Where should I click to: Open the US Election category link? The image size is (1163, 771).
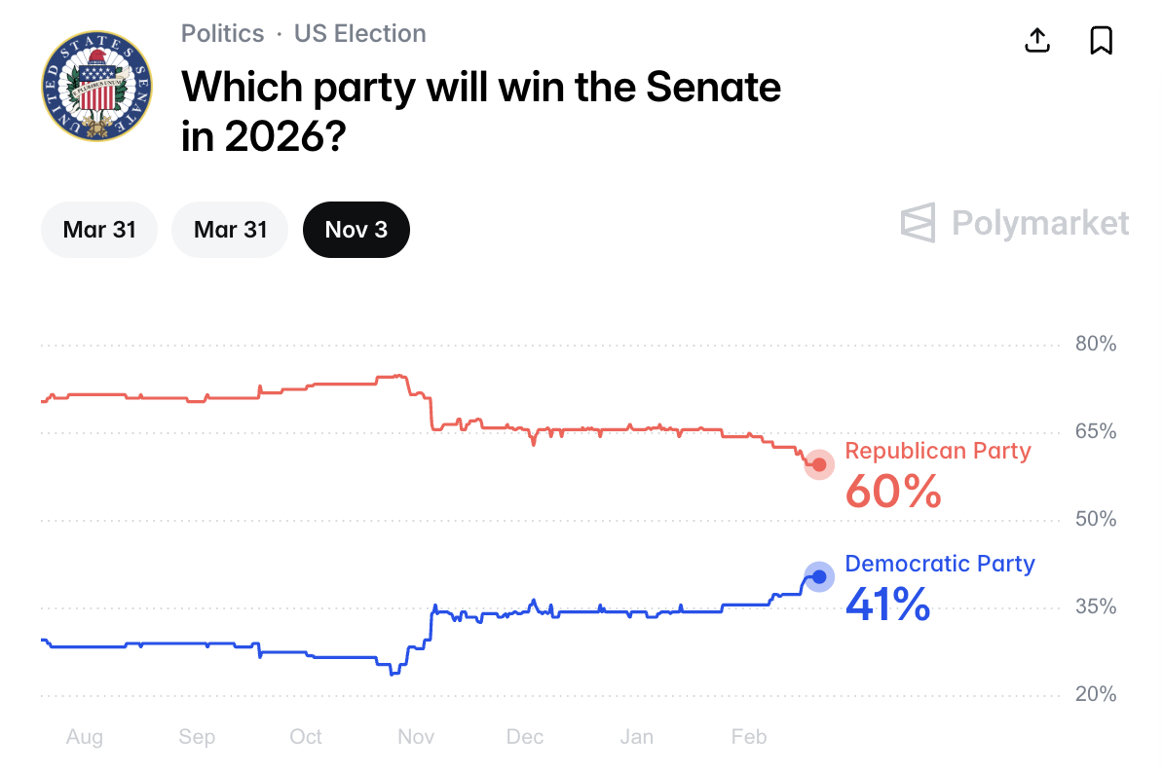pyautogui.click(x=359, y=33)
